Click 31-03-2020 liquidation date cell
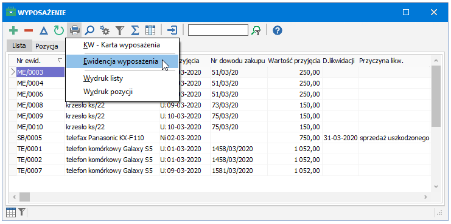 [340, 138]
